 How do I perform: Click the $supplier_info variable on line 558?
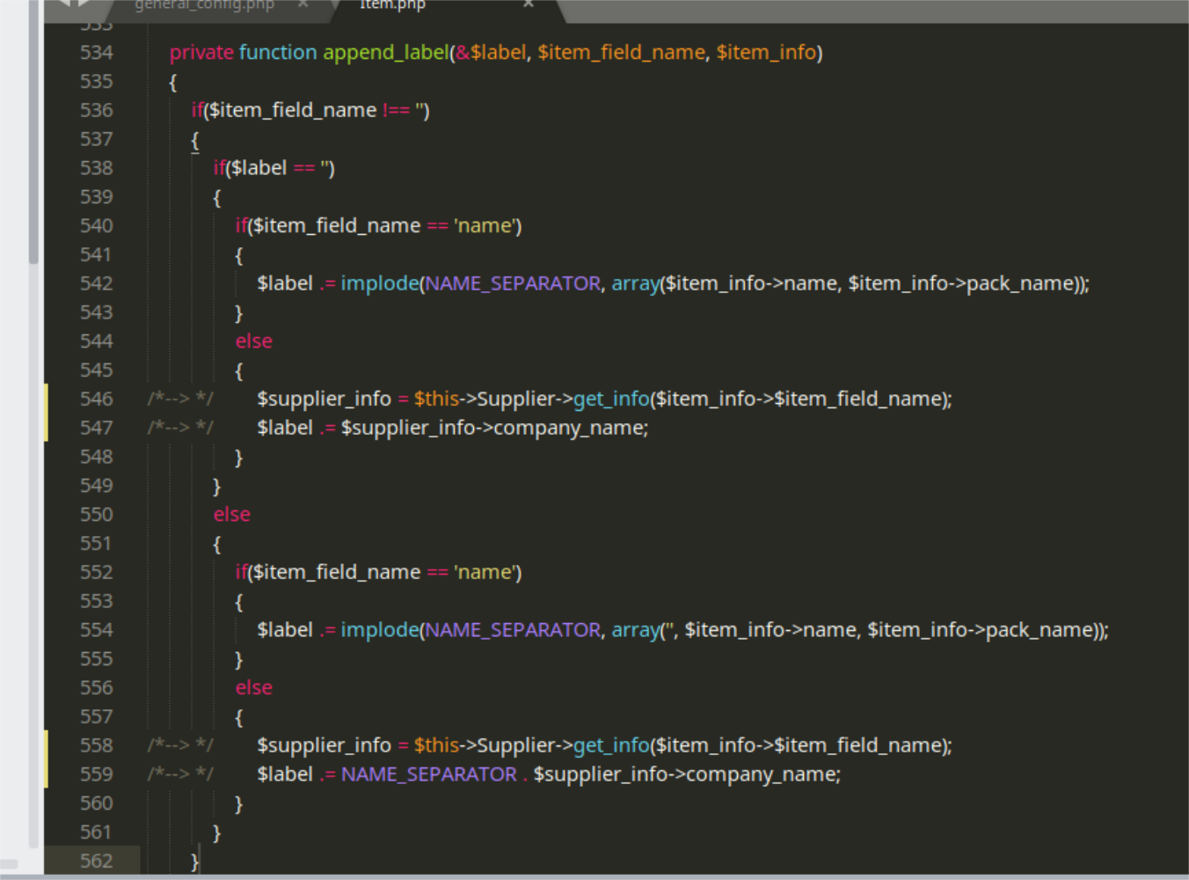pos(325,744)
